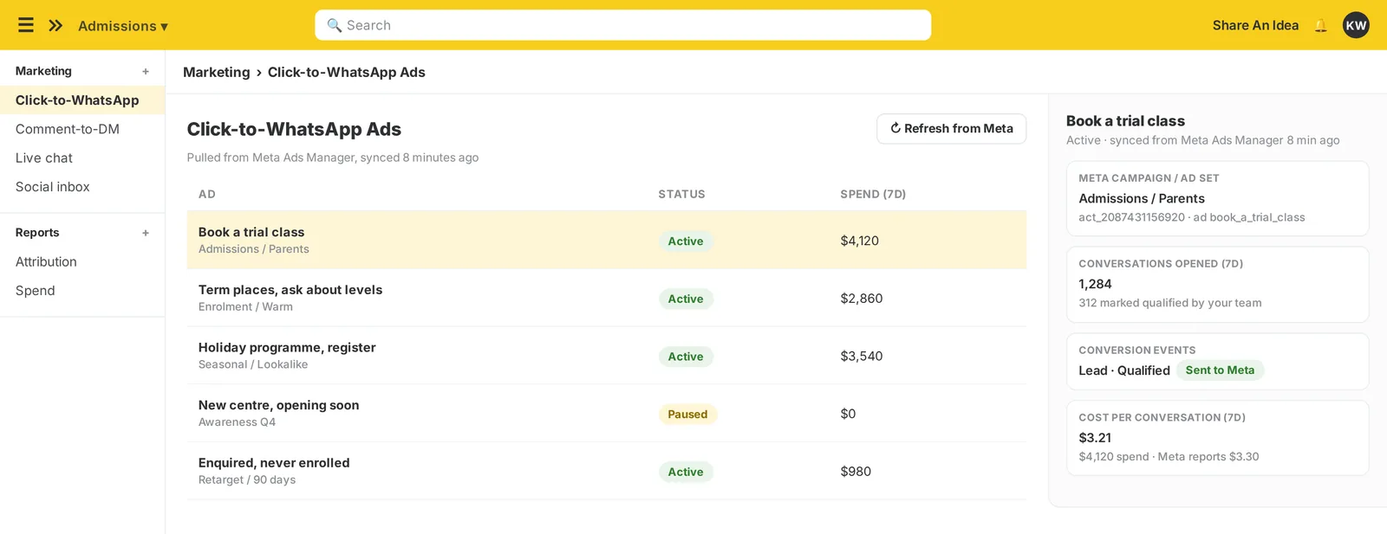
Task: Click Active badge for Enquired, never enrolled
Action: (x=686, y=472)
